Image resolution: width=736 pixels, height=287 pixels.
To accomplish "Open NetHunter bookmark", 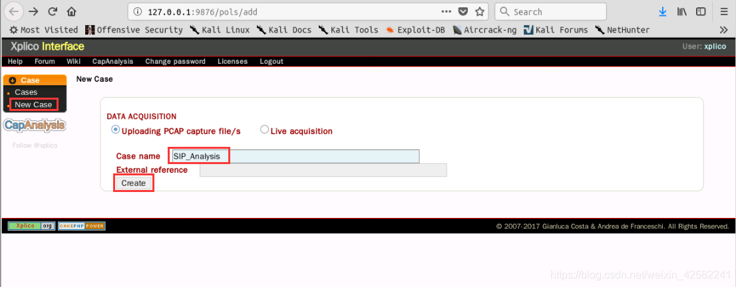I will 622,30.
